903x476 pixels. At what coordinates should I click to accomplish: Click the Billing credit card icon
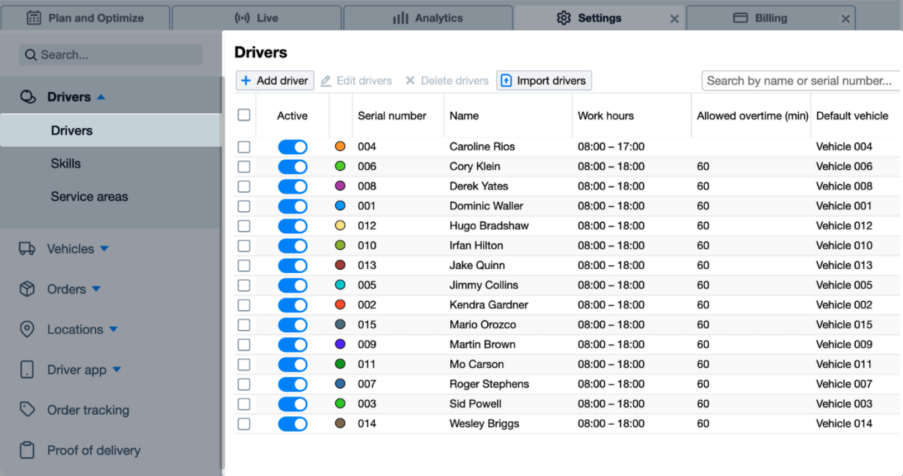coord(740,18)
